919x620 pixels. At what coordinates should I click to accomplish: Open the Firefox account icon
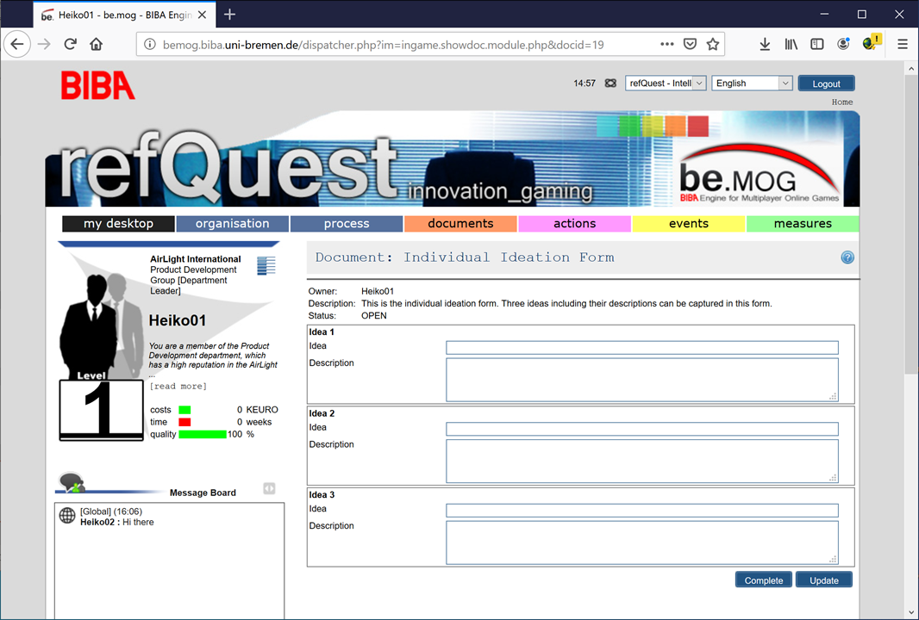(843, 45)
